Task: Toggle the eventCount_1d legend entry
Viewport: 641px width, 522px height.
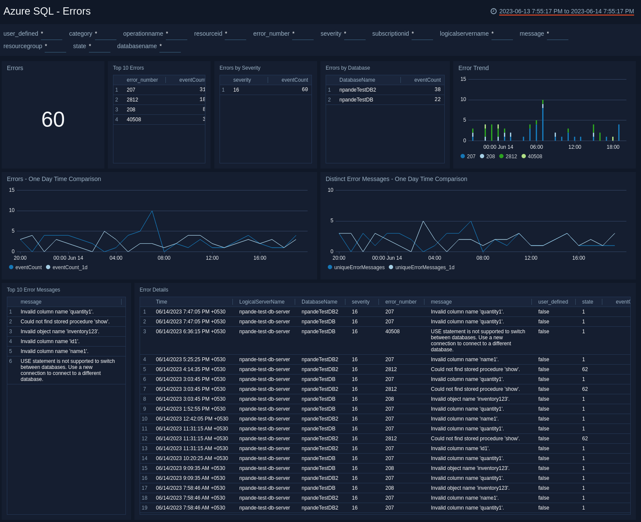Action: [x=67, y=267]
